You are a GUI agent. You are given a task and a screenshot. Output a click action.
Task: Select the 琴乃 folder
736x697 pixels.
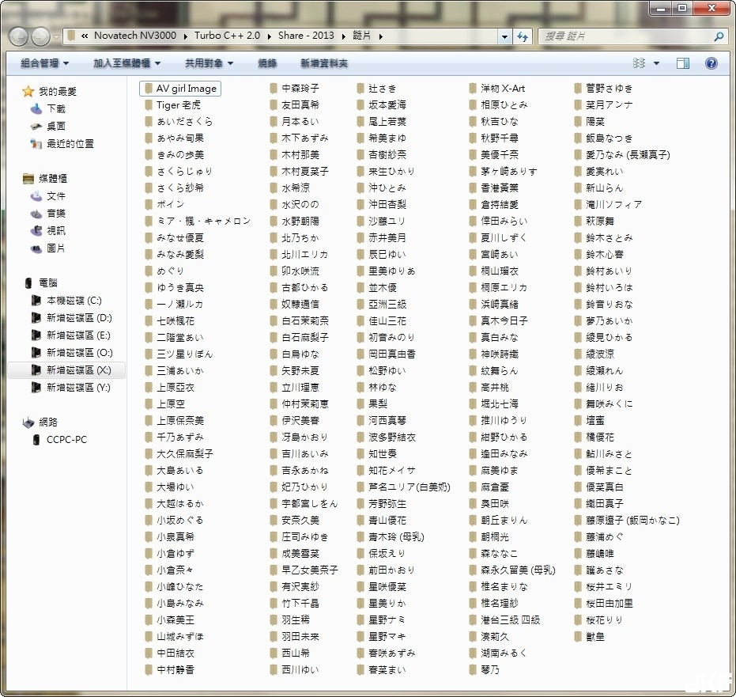[x=485, y=669]
